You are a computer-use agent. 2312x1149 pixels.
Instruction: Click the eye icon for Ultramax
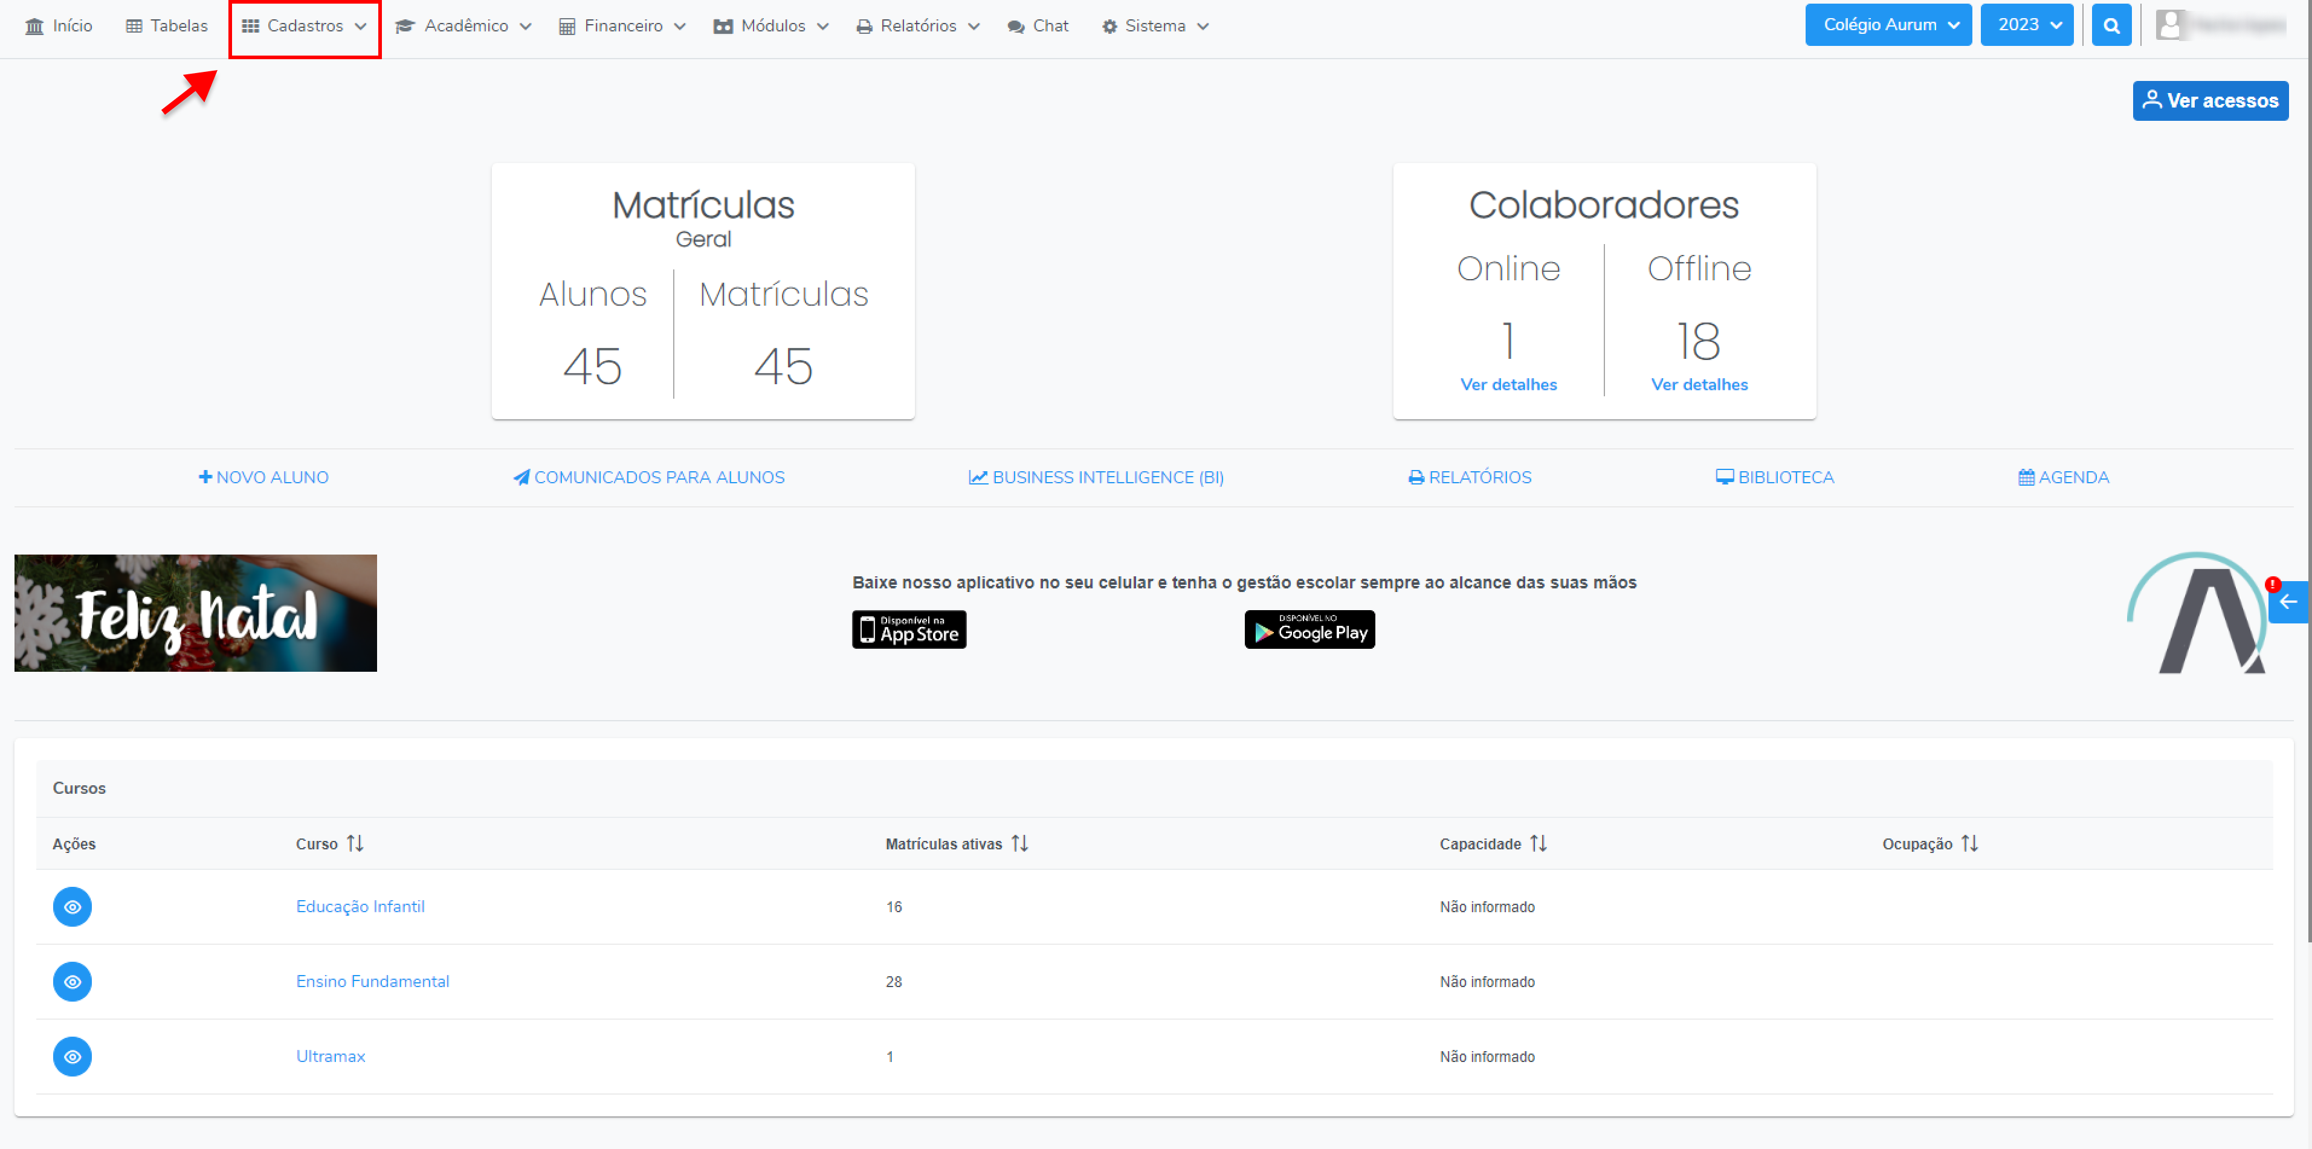(x=72, y=1057)
